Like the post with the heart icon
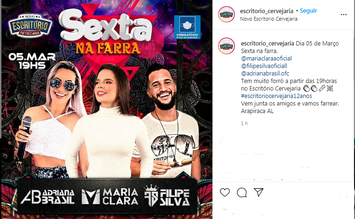The image size is (355, 219). (225, 192)
